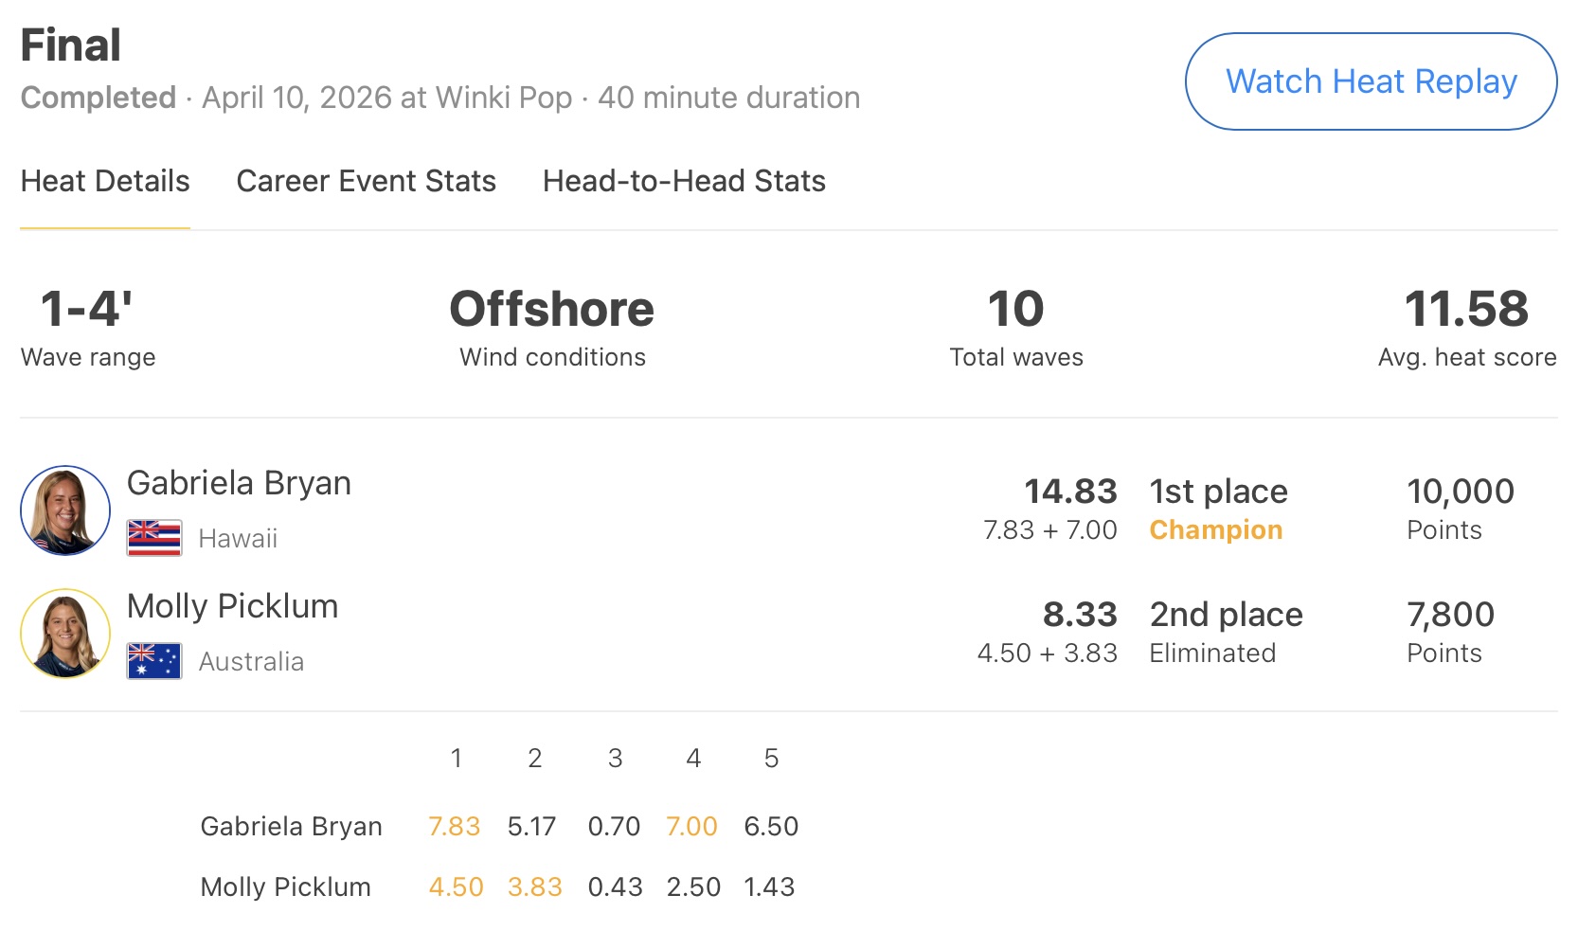Click the Champion label under 1st place
This screenshot has height=949, width=1578.
(1215, 530)
